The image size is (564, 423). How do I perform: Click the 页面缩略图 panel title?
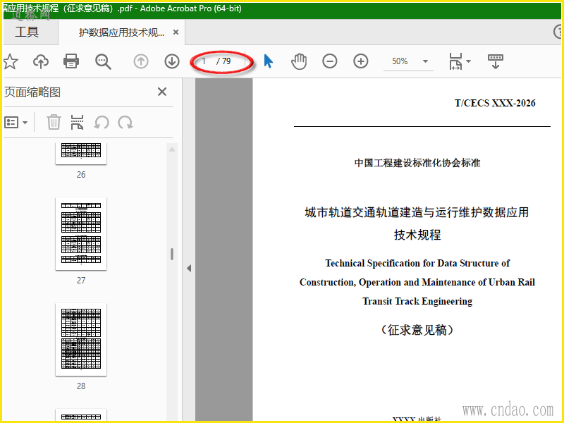point(32,92)
